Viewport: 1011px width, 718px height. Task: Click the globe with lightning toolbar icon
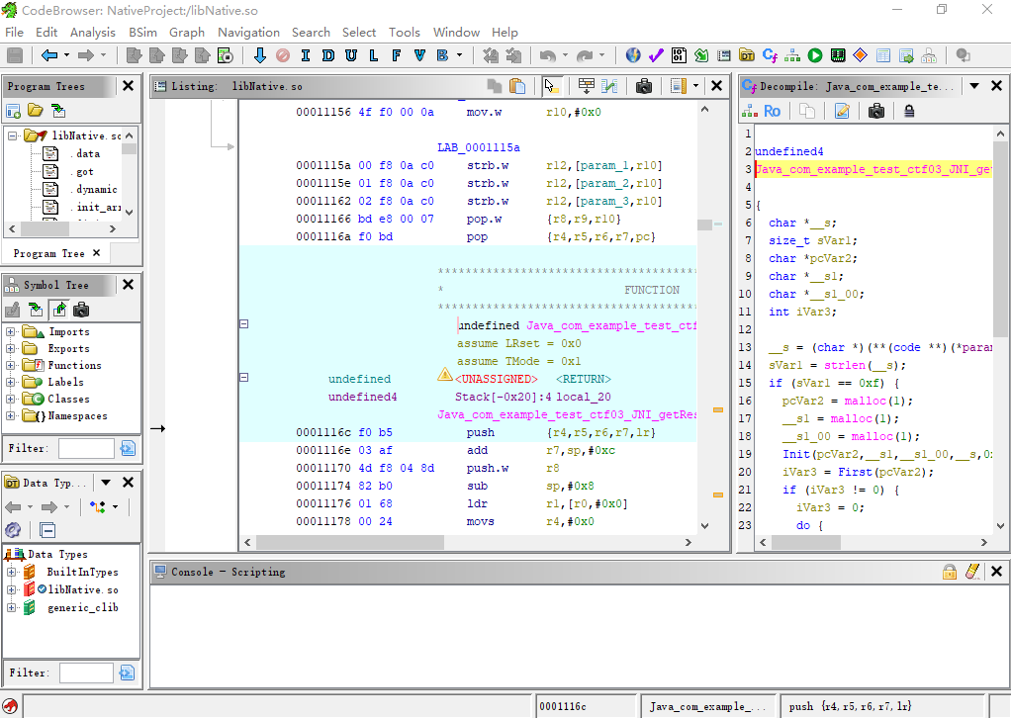coord(633,55)
